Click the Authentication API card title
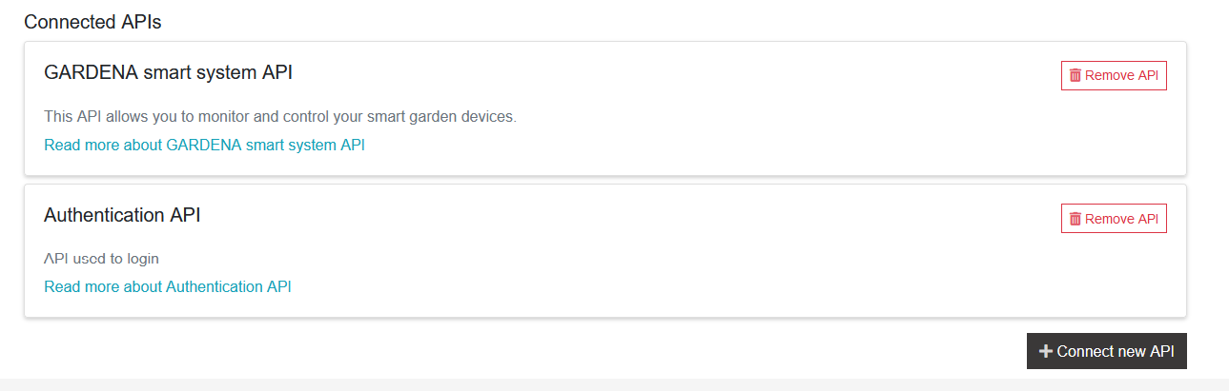The image size is (1229, 391). 122,215
